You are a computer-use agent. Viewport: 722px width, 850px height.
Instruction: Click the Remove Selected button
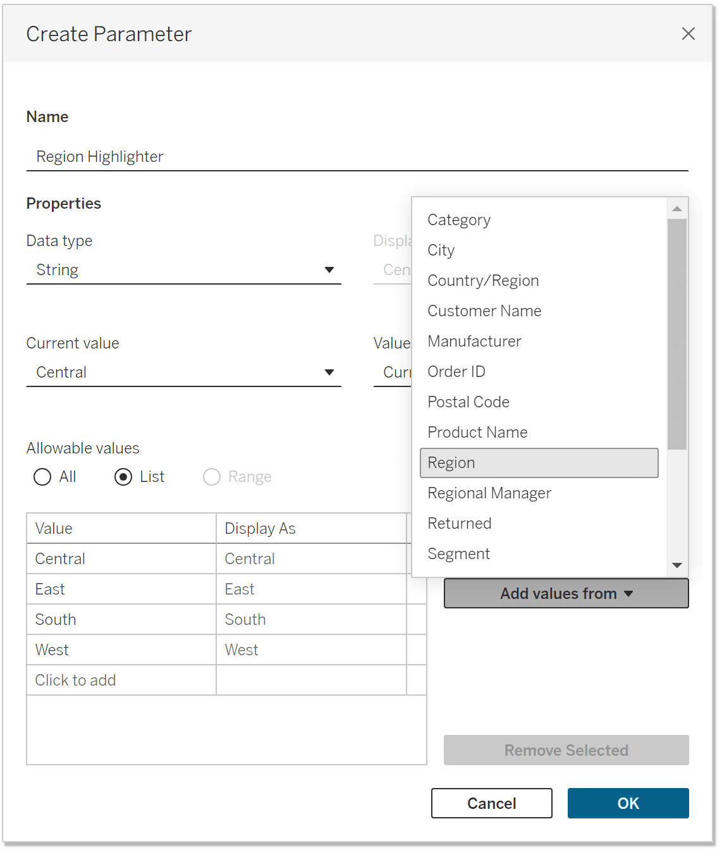[x=566, y=750]
